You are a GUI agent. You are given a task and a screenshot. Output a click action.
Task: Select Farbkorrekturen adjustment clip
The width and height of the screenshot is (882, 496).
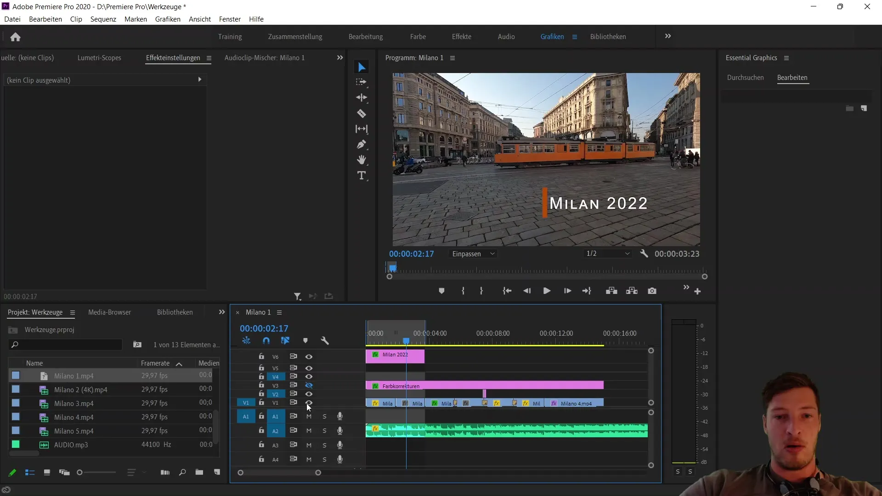pos(485,385)
